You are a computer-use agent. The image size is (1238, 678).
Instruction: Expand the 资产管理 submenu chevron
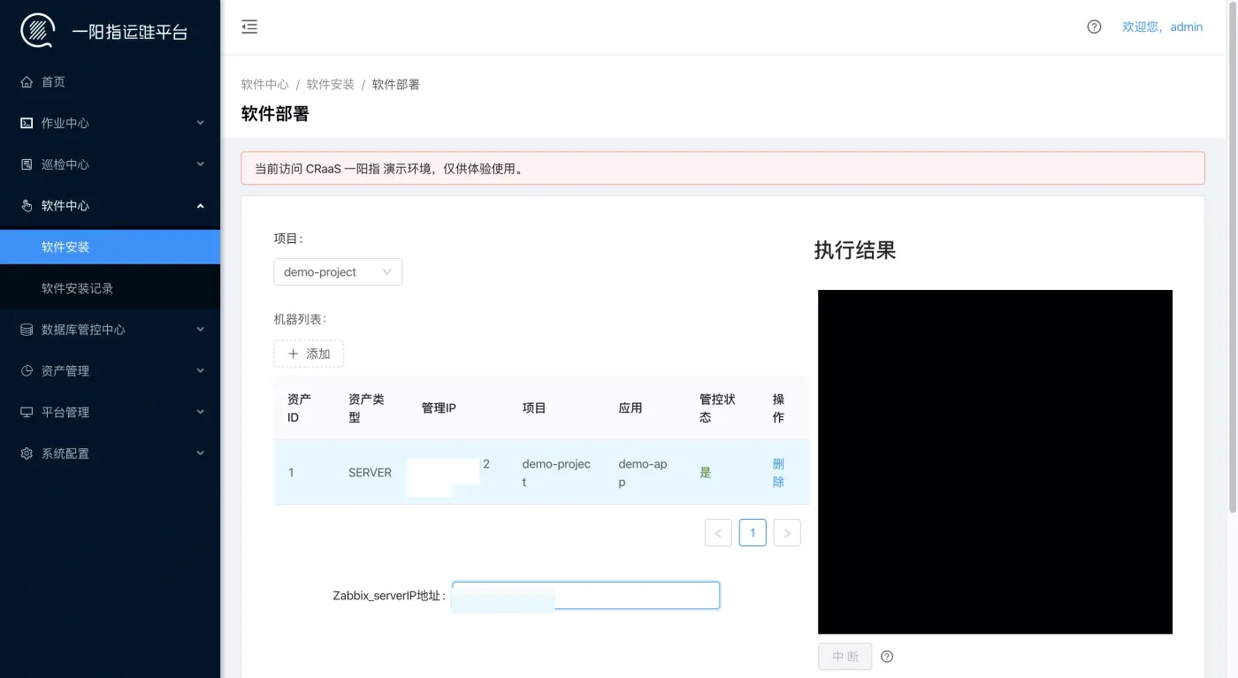200,371
